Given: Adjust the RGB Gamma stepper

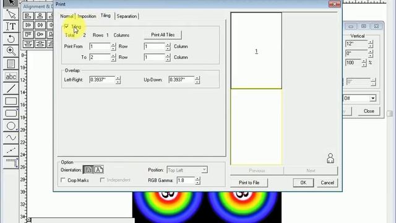Looking at the screenshot, I should 198,180.
